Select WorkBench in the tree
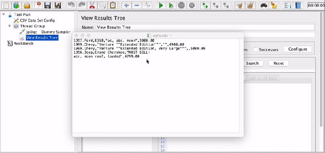 tap(23, 44)
